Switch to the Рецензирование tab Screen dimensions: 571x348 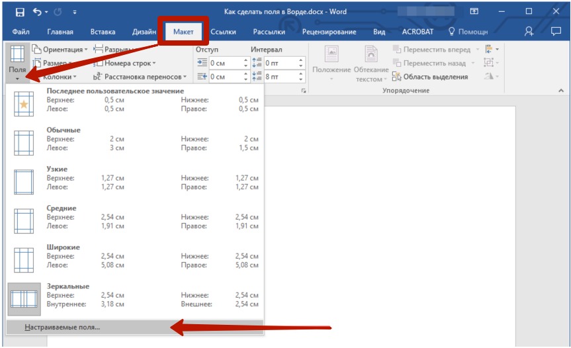[329, 32]
